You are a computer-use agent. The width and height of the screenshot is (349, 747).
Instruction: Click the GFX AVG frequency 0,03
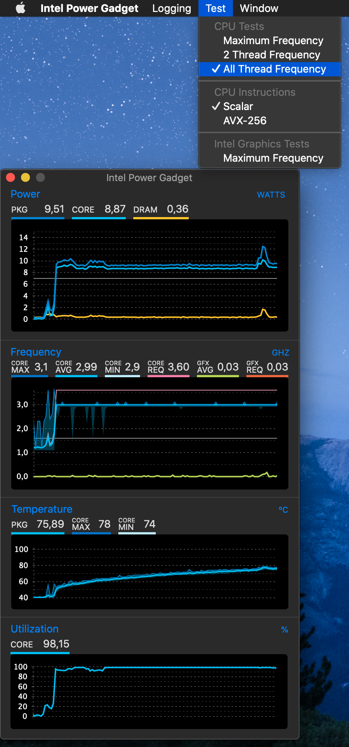click(x=228, y=367)
